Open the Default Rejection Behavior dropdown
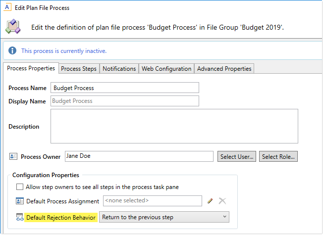This screenshot has height=235, width=324. (x=164, y=217)
